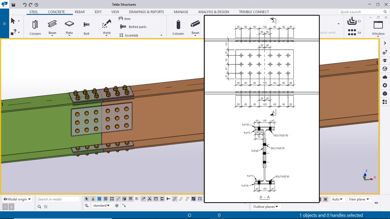The width and height of the screenshot is (390, 219).
Task: Toggle the select all arrow switch
Action: tap(87, 199)
